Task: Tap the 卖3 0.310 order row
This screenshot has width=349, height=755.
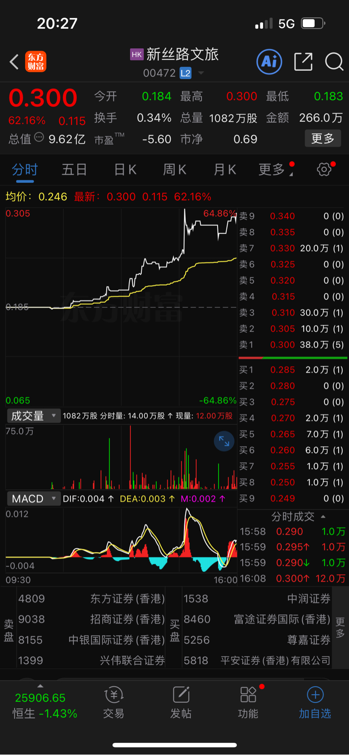Action: click(x=292, y=312)
